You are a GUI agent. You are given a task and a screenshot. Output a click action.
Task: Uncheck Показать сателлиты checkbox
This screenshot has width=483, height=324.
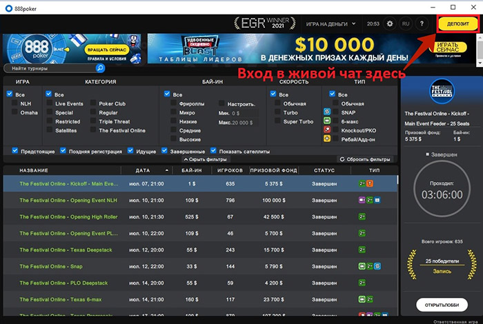(213, 150)
